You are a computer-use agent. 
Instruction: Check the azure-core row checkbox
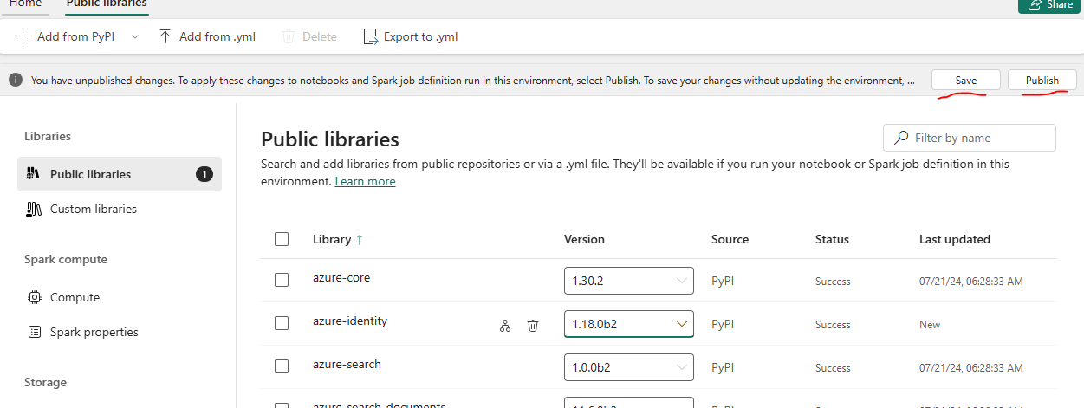[282, 280]
